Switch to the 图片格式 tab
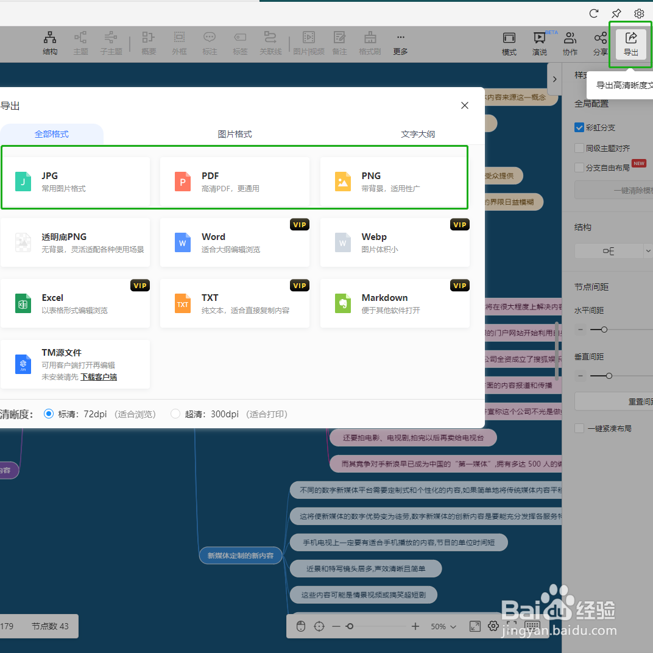Image resolution: width=653 pixels, height=653 pixels. (235, 134)
